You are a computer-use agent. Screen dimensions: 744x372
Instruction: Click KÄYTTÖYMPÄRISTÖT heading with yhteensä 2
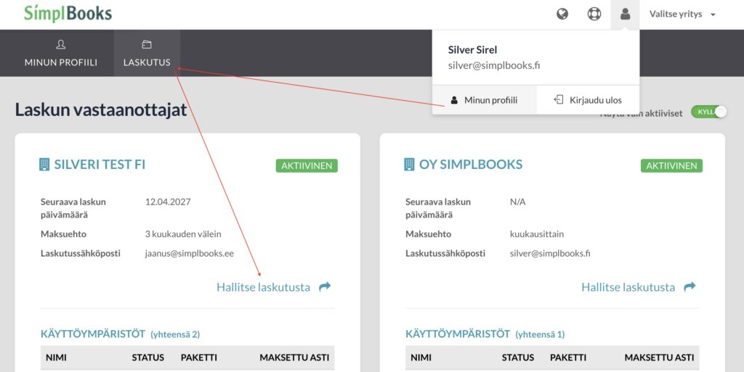[x=120, y=334]
